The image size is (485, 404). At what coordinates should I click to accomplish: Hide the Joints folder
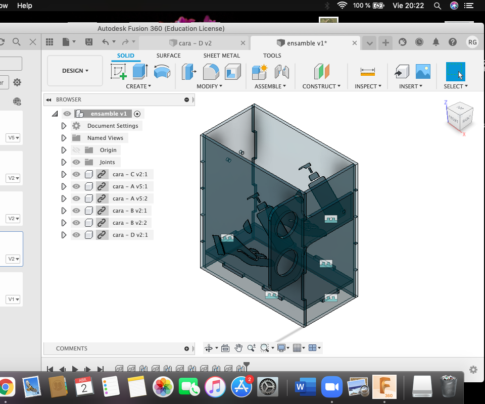coord(76,162)
